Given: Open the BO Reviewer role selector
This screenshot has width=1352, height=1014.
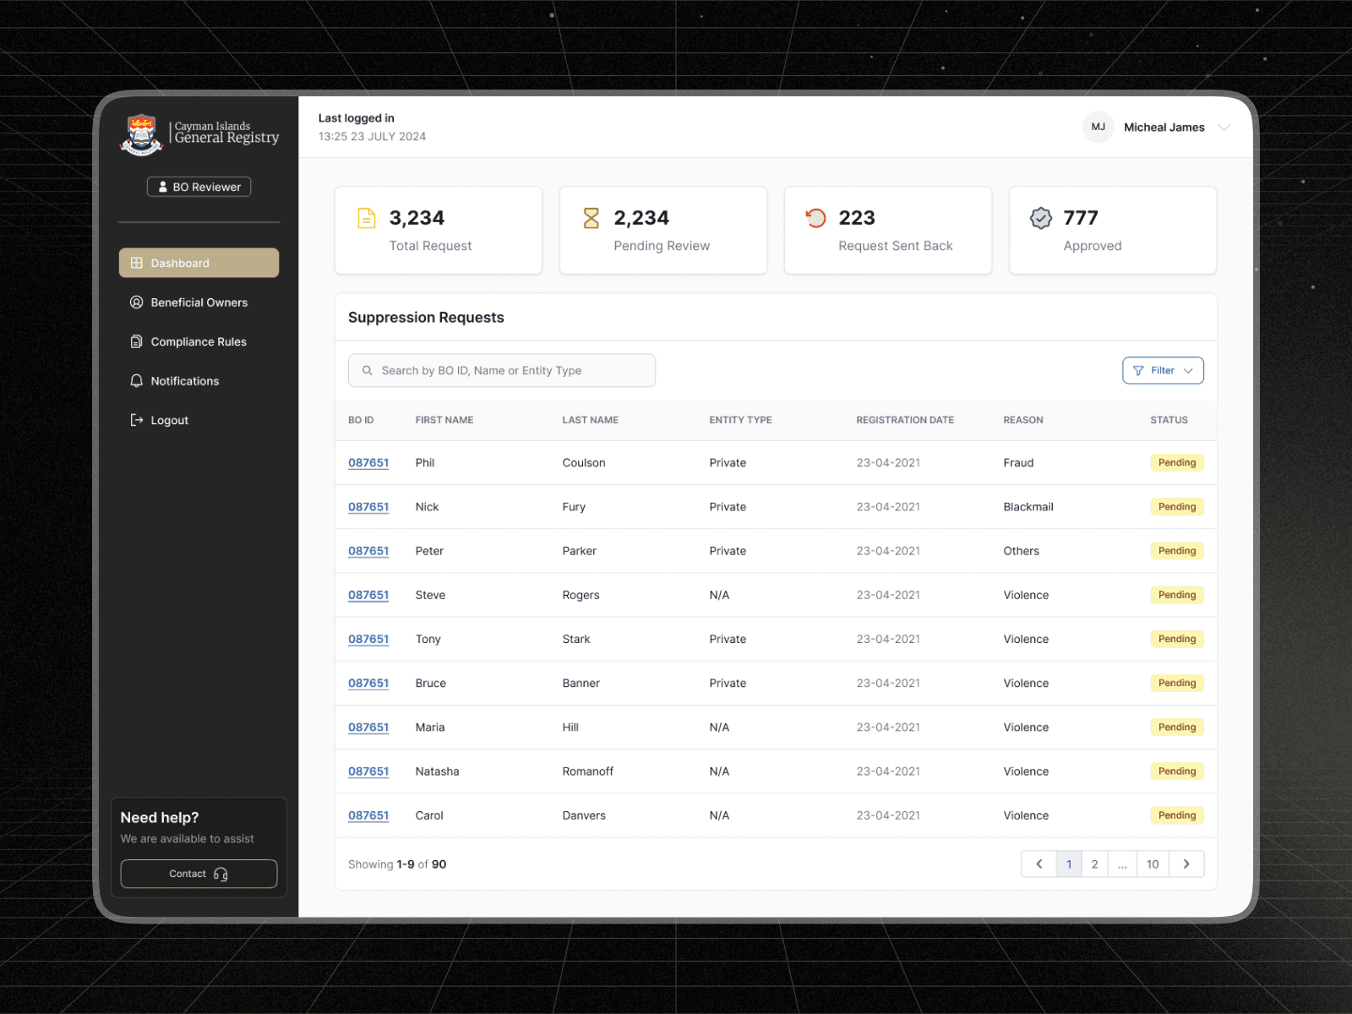Looking at the screenshot, I should point(199,187).
